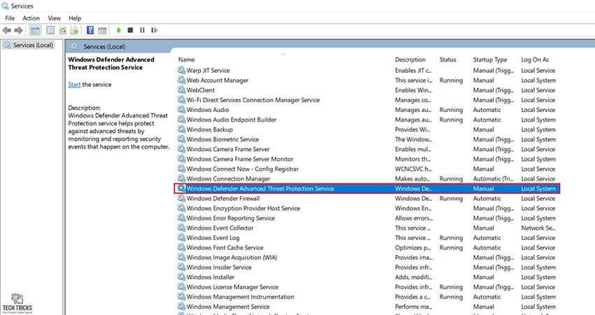Click the Back arrow in toolbar
The image size is (595, 315).
6,30
